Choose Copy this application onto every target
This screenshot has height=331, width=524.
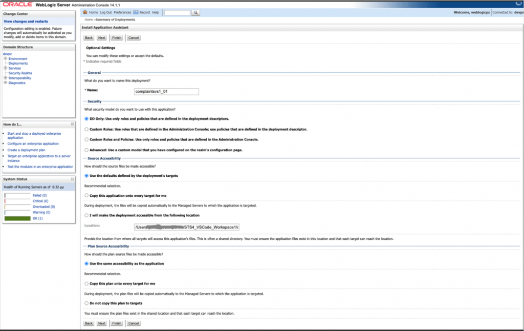(x=86, y=195)
